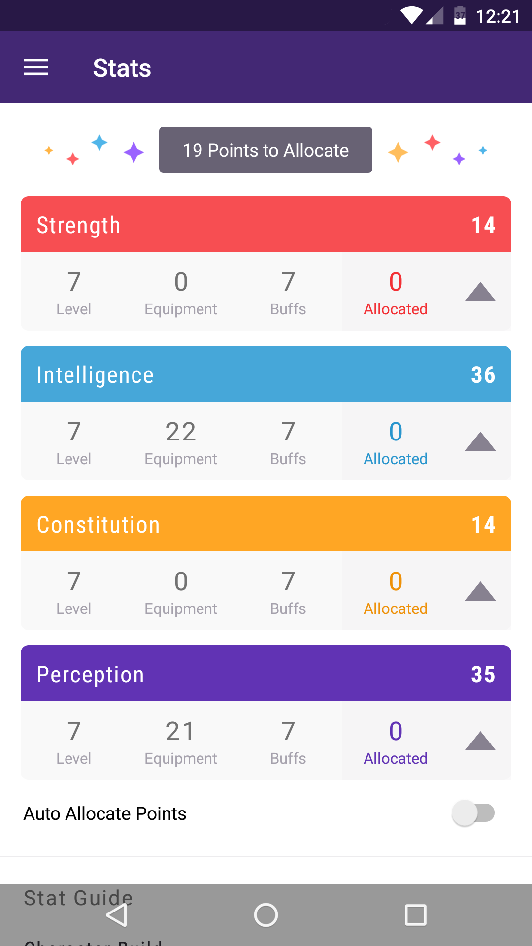Tap the Perception allocate up arrow
The image size is (532, 946).
click(480, 741)
